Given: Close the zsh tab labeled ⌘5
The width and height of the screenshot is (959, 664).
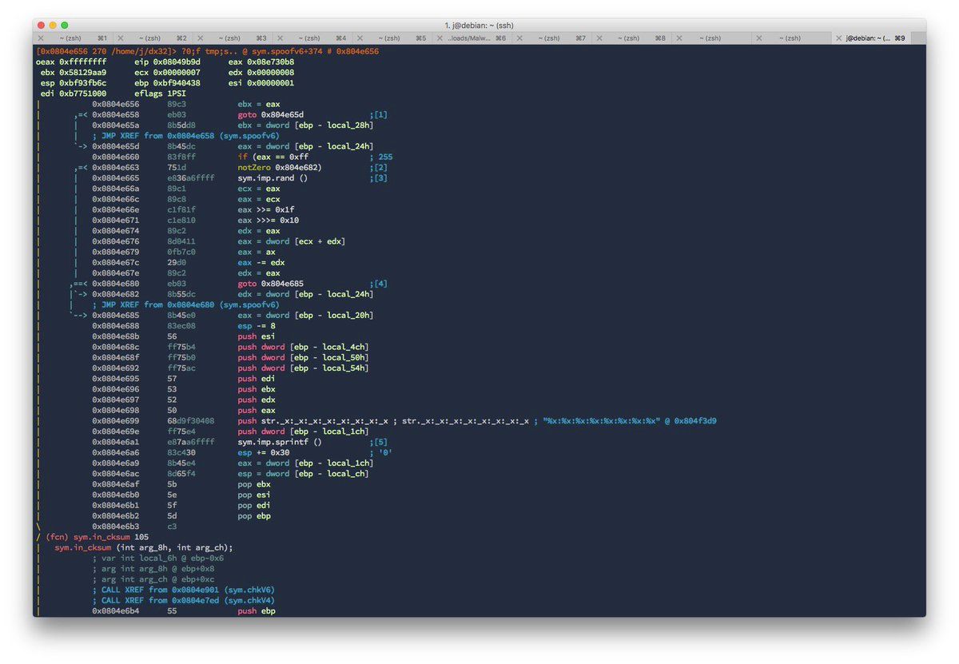Looking at the screenshot, I should (360, 38).
